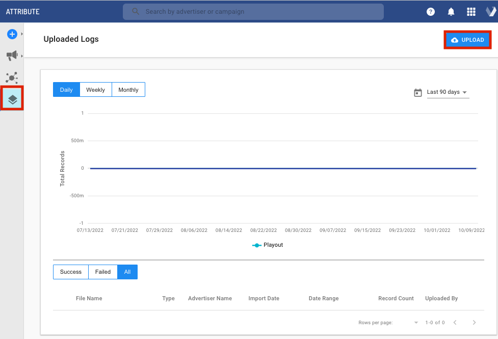This screenshot has width=498, height=339.
Task: Open the help question mark icon
Action: (431, 12)
